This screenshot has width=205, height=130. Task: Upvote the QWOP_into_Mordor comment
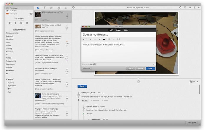pyautogui.click(x=78, y=92)
